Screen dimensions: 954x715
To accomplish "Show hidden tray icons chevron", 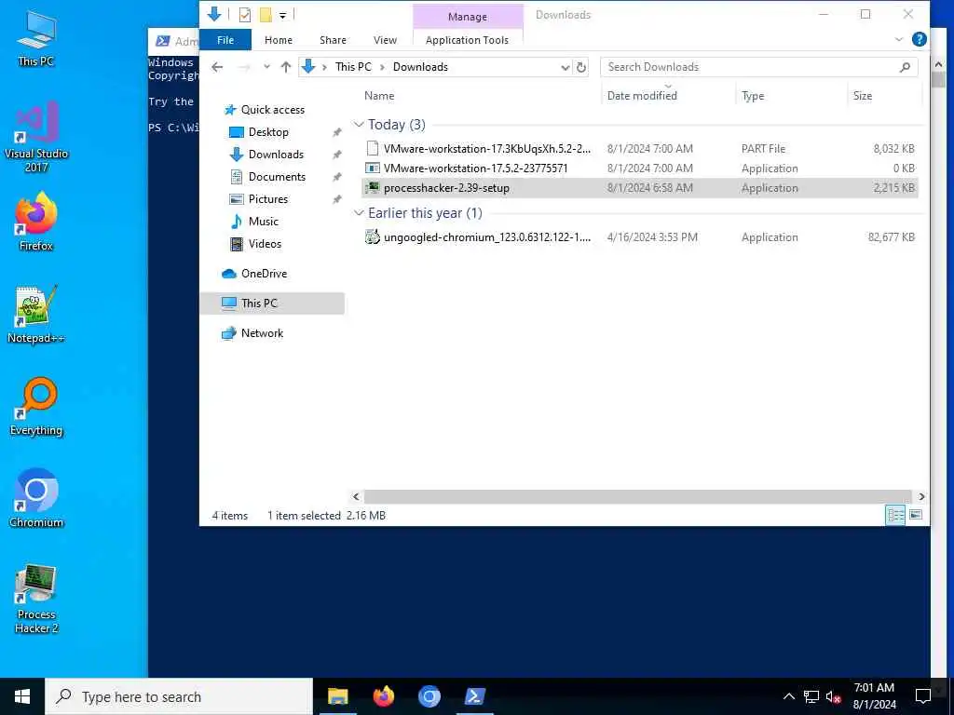I will pyautogui.click(x=788, y=696).
